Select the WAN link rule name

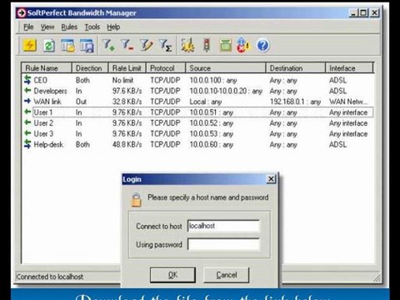[47, 102]
